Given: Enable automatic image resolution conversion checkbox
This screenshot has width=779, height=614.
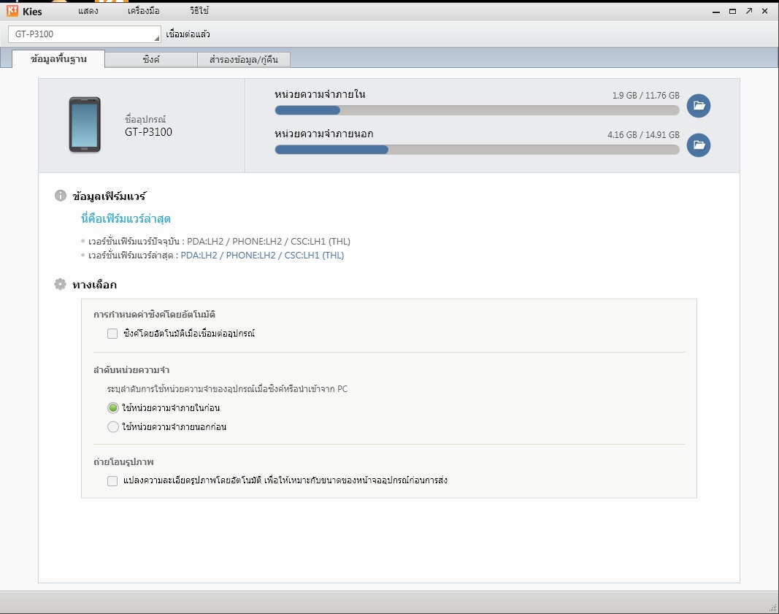Looking at the screenshot, I should [x=112, y=480].
